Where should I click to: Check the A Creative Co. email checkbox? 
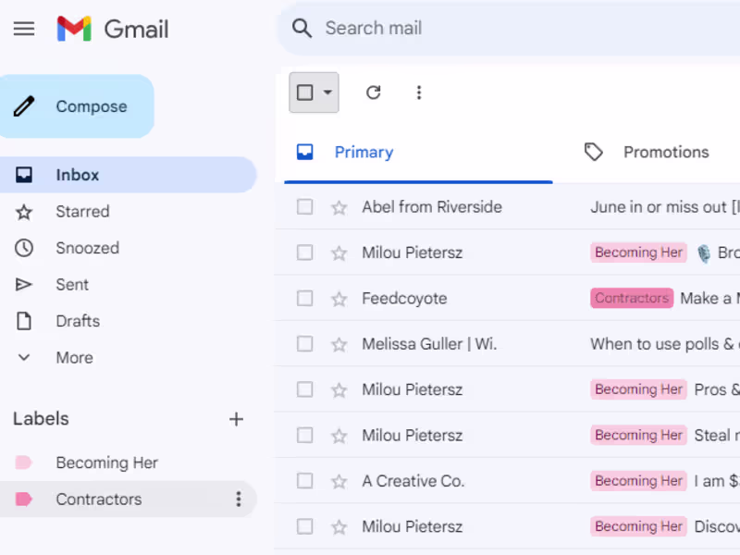[x=305, y=481]
